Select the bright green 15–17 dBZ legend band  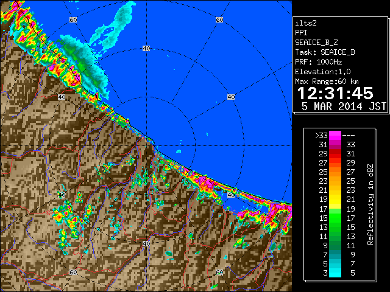click(x=335, y=218)
